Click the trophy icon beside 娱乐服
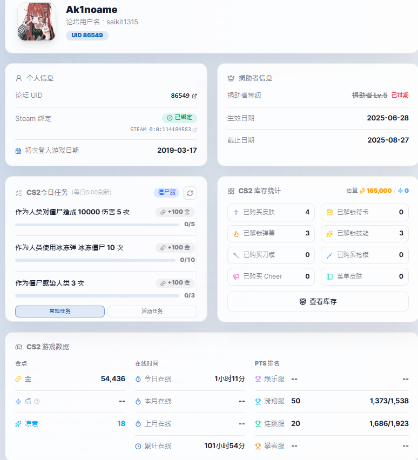418x460 pixels. click(258, 379)
